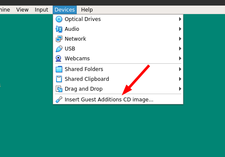Click the Shared Folders folder icon

(59, 69)
